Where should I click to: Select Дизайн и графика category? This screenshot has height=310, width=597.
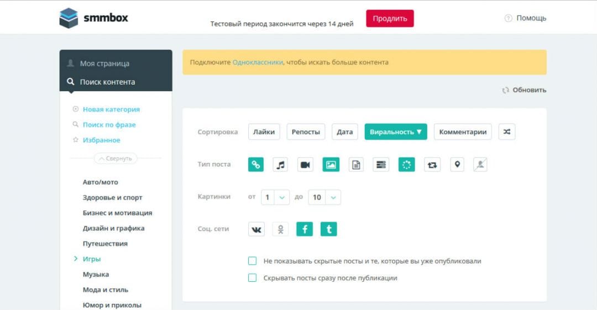click(x=113, y=228)
